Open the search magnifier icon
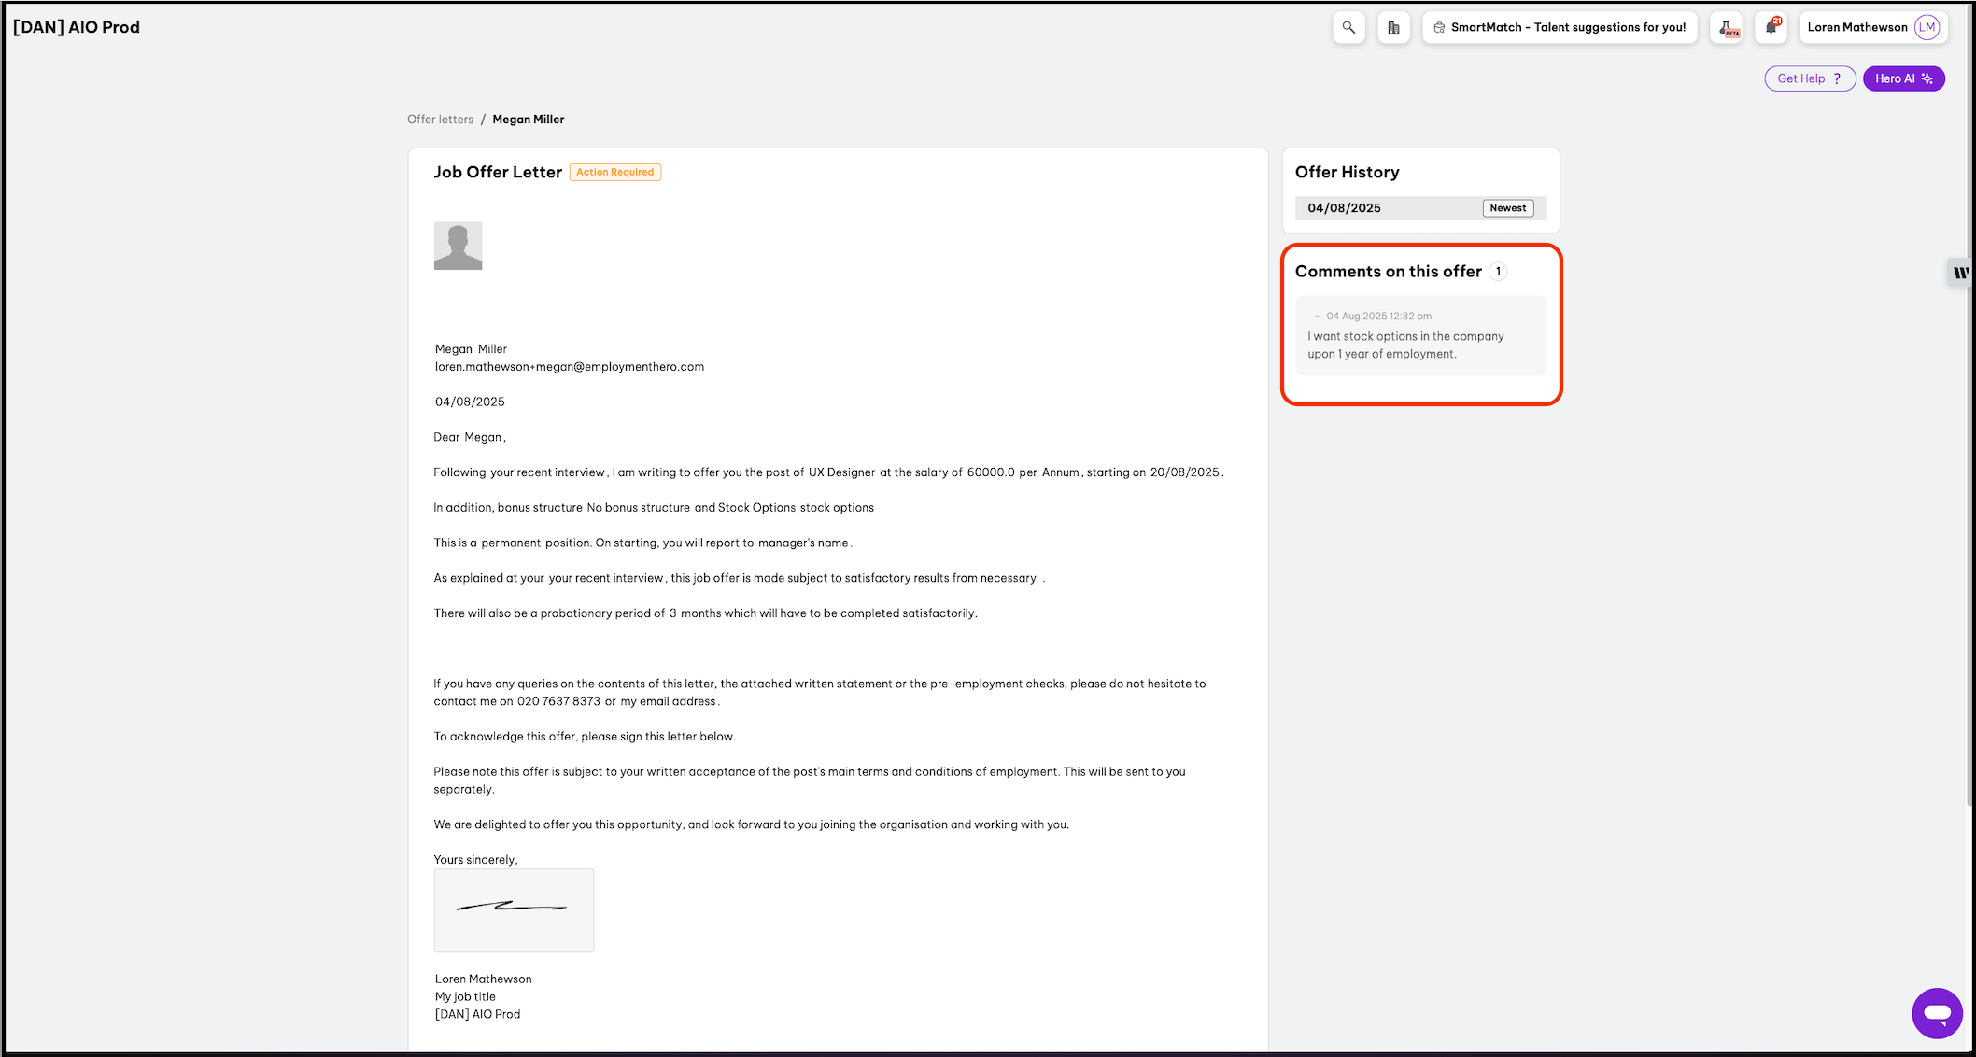The width and height of the screenshot is (1976, 1057). 1348,27
